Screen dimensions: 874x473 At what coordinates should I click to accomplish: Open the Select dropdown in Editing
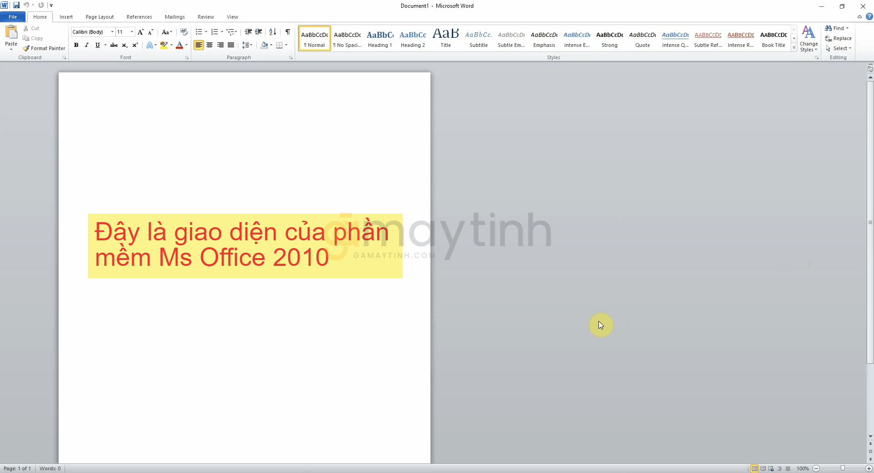pos(838,48)
